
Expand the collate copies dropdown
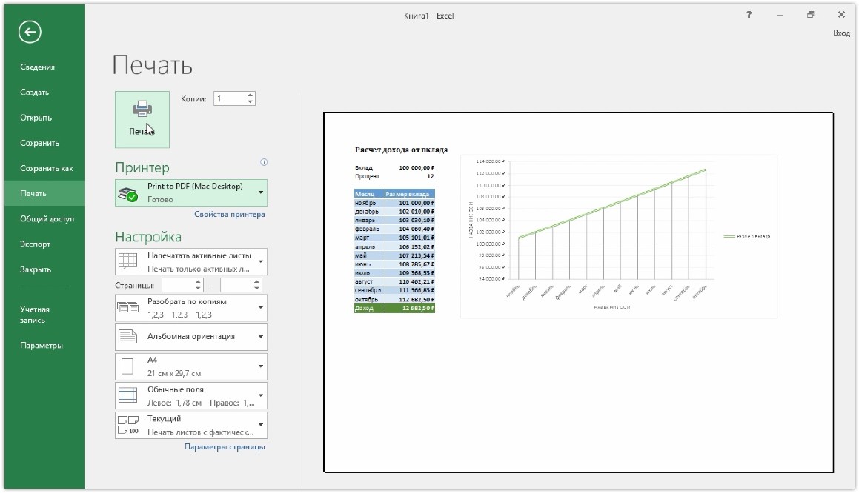(x=261, y=307)
